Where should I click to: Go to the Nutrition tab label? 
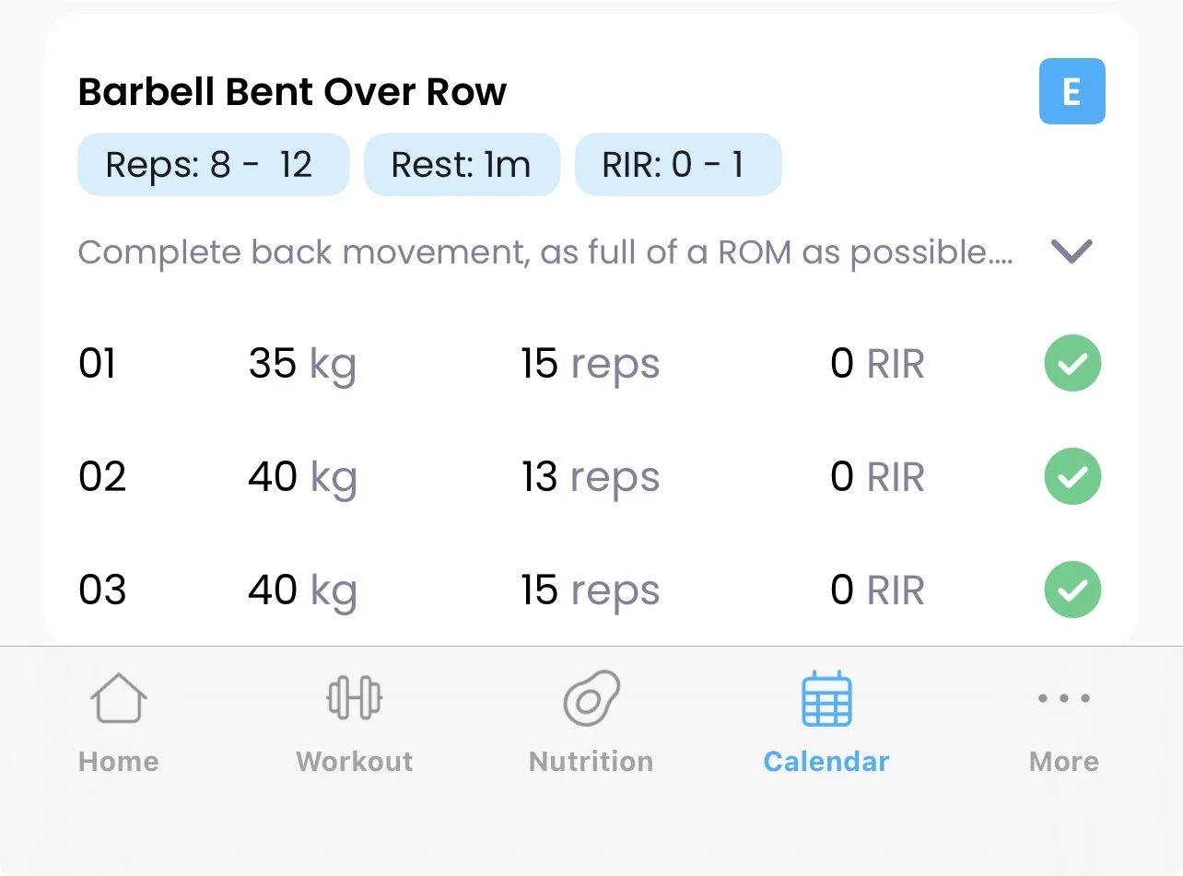[591, 762]
